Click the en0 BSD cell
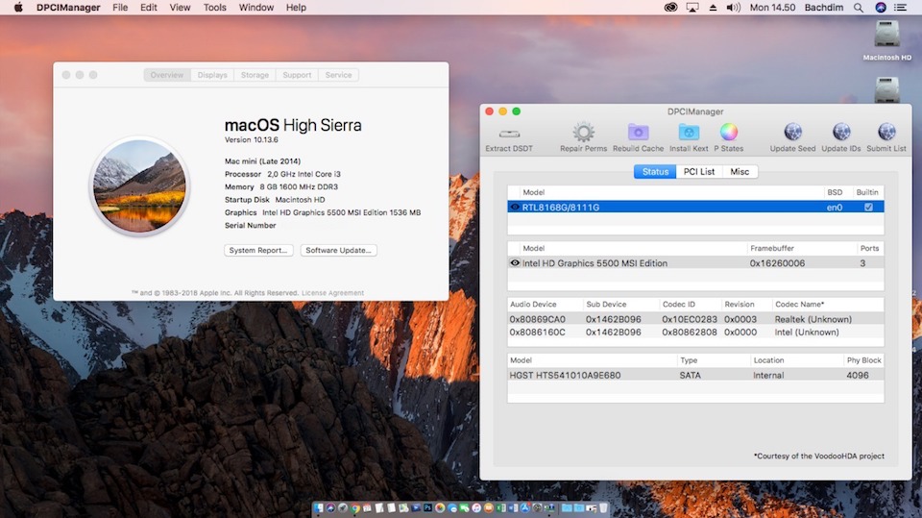 click(x=835, y=208)
